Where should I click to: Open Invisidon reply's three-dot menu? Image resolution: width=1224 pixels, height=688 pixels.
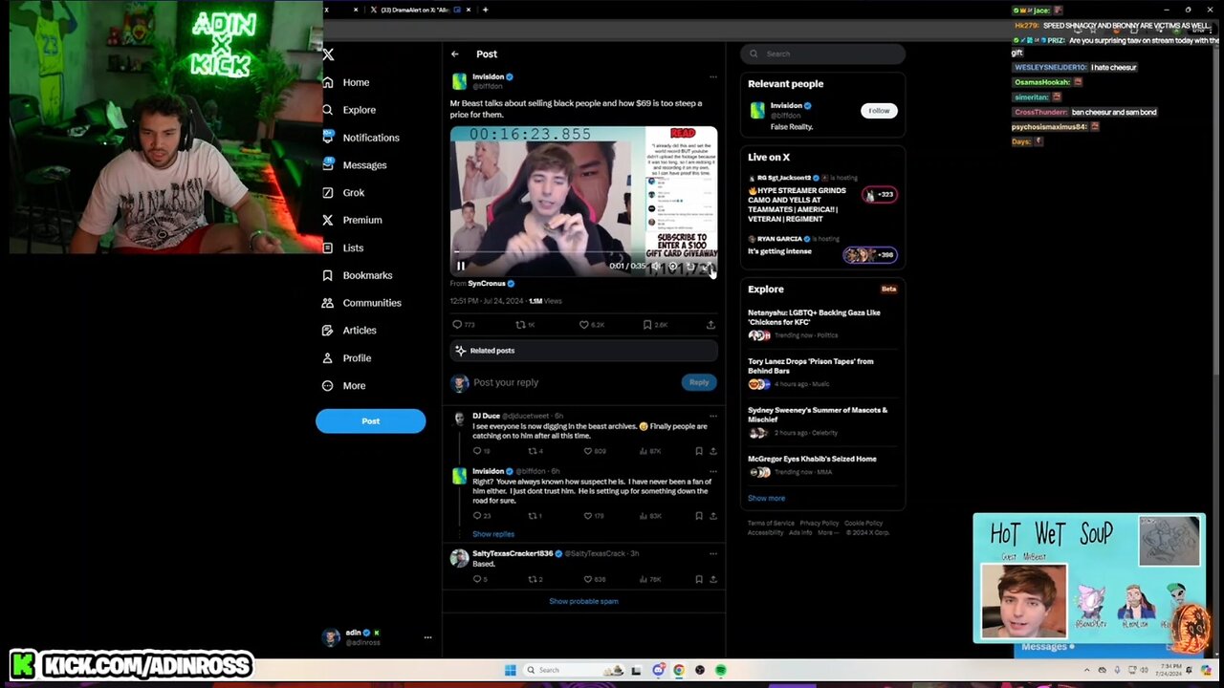(712, 471)
